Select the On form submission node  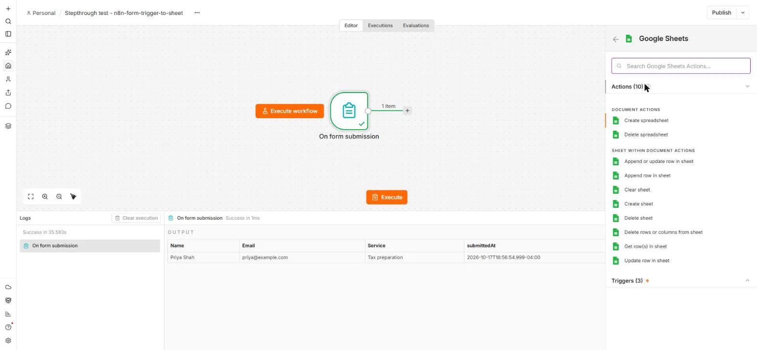tap(349, 111)
